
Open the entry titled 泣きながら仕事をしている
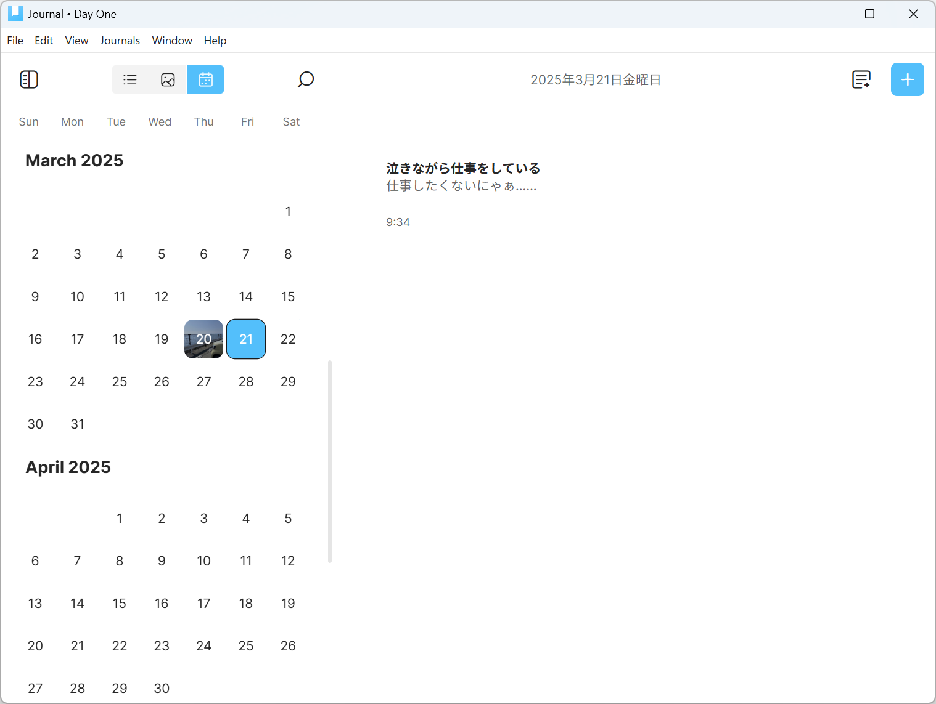tap(463, 168)
